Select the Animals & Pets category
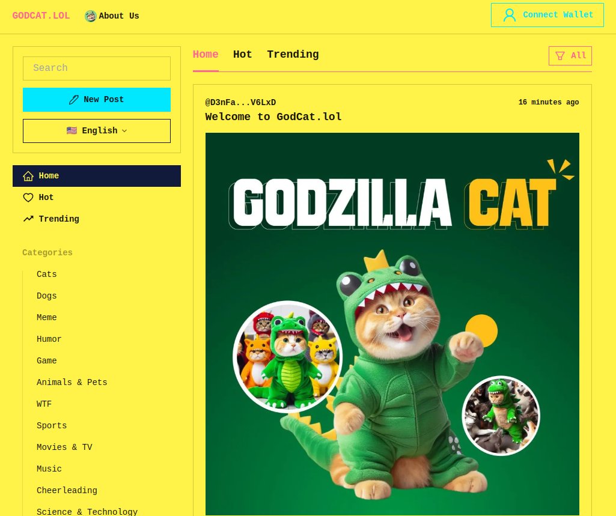This screenshot has height=516, width=616. 72,383
